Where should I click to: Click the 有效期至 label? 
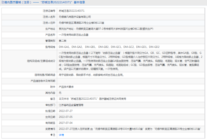50,123
